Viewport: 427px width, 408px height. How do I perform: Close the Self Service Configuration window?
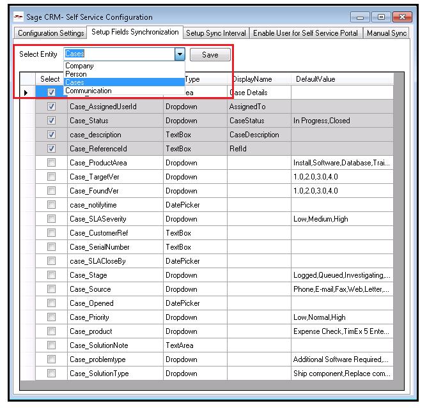coord(402,17)
